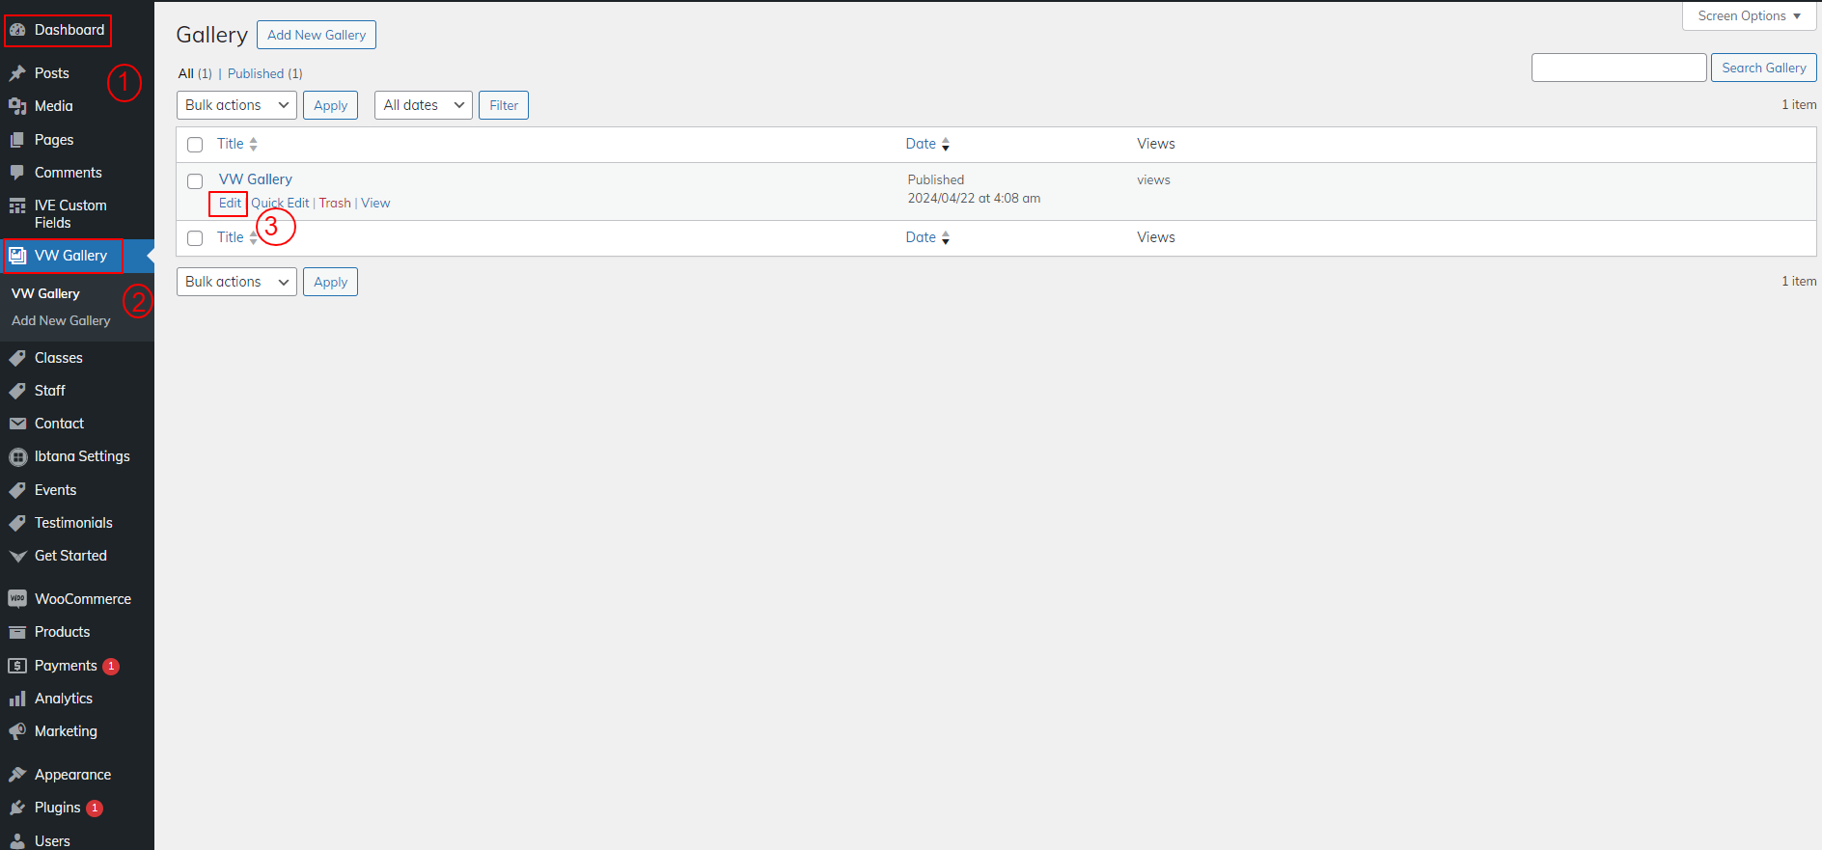
Task: Click the Media icon in sidebar
Action: coord(17,106)
